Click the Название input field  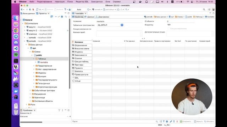coord(119,21)
